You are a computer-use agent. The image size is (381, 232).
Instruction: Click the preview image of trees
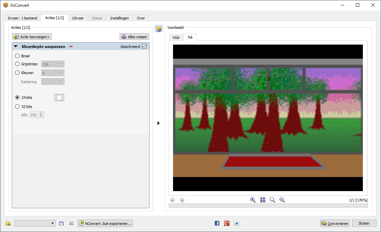(268, 118)
